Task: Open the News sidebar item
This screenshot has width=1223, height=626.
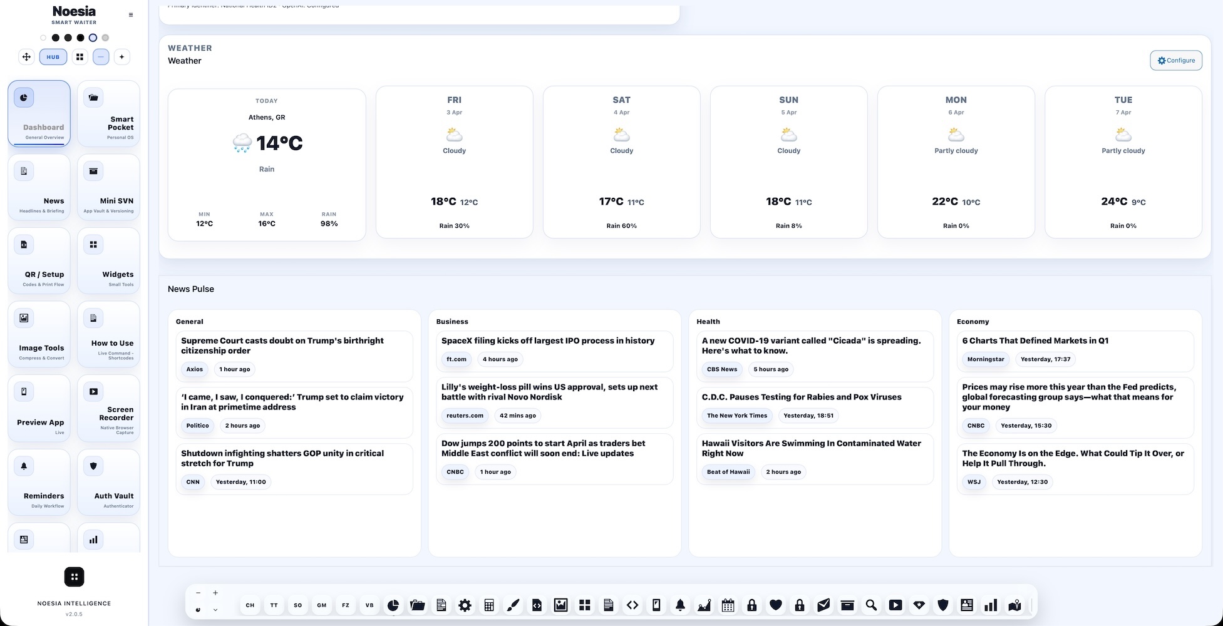Action: pos(39,187)
